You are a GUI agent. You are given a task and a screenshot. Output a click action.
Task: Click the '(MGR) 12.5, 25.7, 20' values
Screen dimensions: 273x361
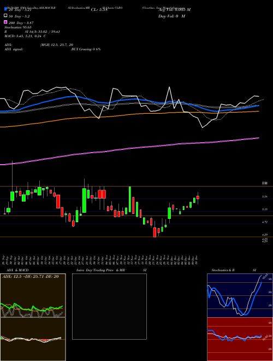[57, 45]
